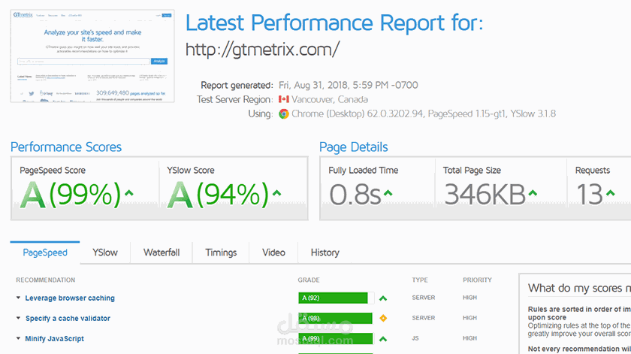Screen dimensions: 631x354
Task: Click the 346KB total page size value
Action: pos(485,195)
